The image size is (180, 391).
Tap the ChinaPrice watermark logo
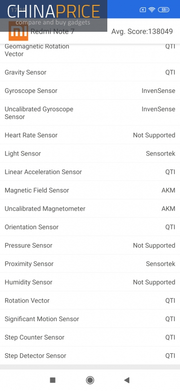tap(54, 16)
